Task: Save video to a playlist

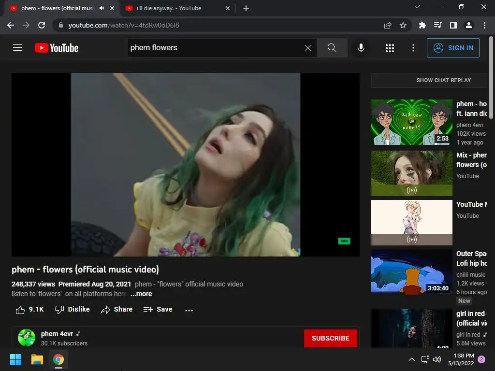Action: tap(158, 310)
